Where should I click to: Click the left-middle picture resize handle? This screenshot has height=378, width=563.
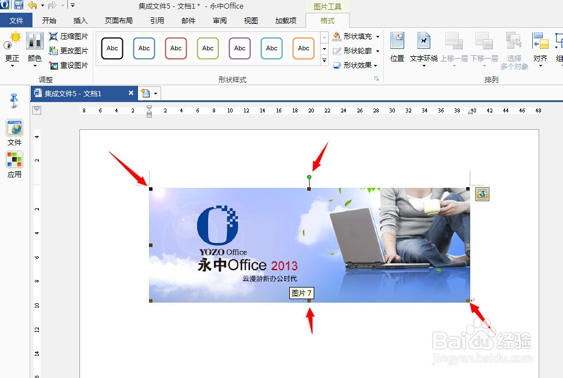coord(151,245)
